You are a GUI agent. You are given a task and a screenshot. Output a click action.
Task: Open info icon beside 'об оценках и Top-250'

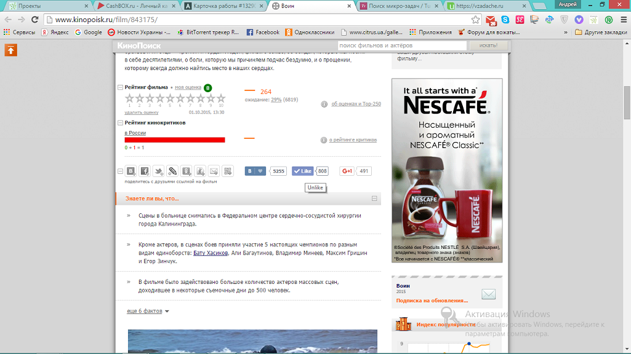click(324, 104)
